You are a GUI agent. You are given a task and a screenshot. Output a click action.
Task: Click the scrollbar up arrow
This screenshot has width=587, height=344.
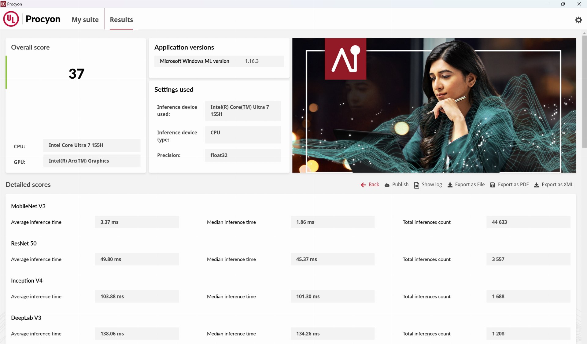(584, 33)
